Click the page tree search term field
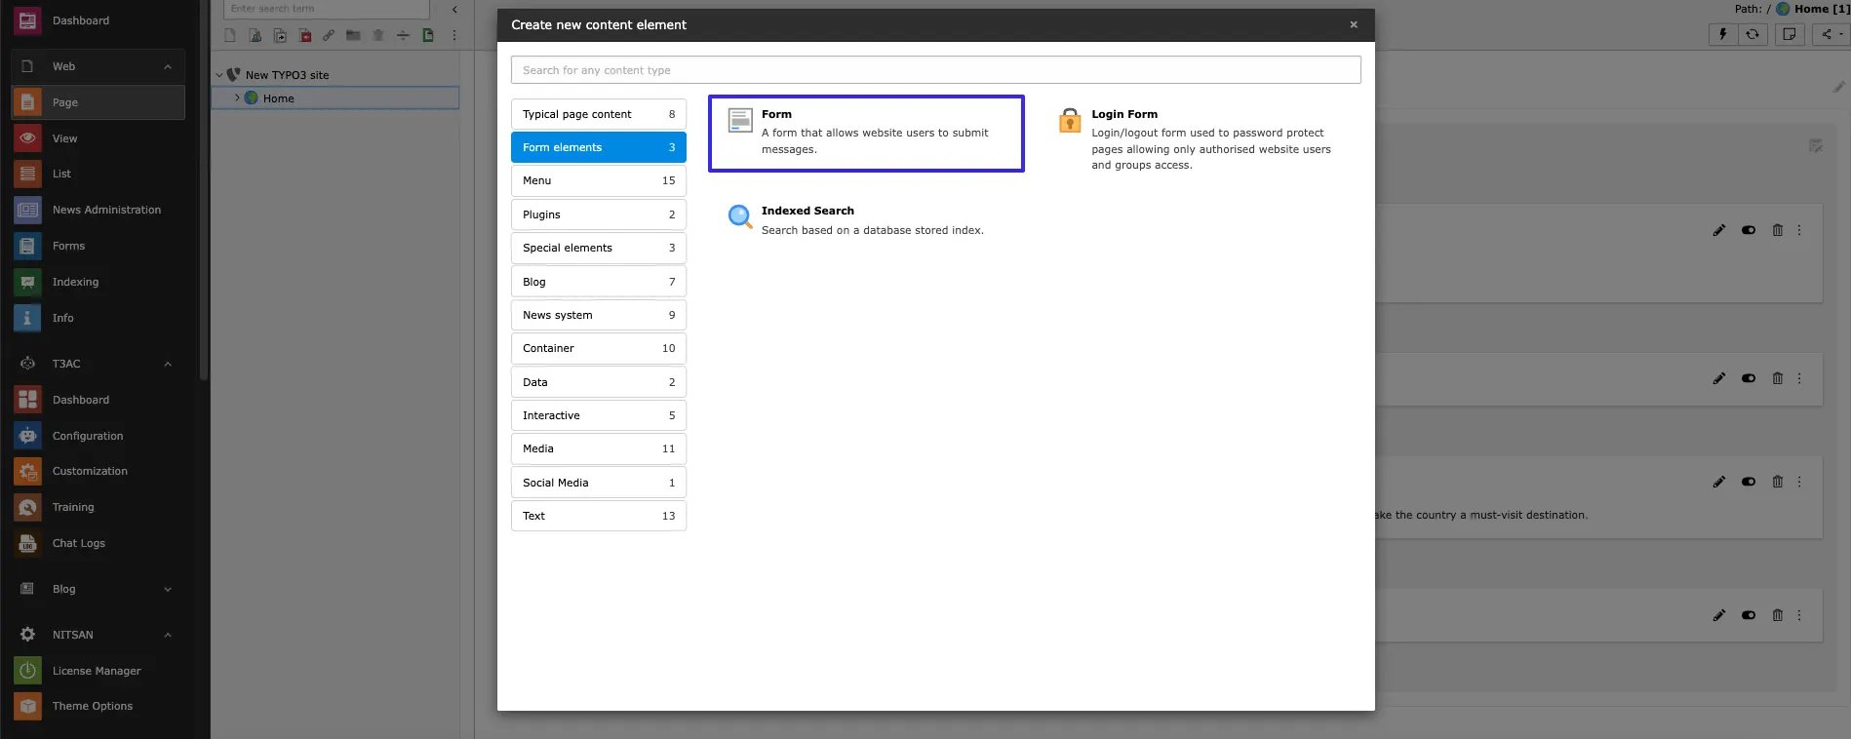 [327, 9]
